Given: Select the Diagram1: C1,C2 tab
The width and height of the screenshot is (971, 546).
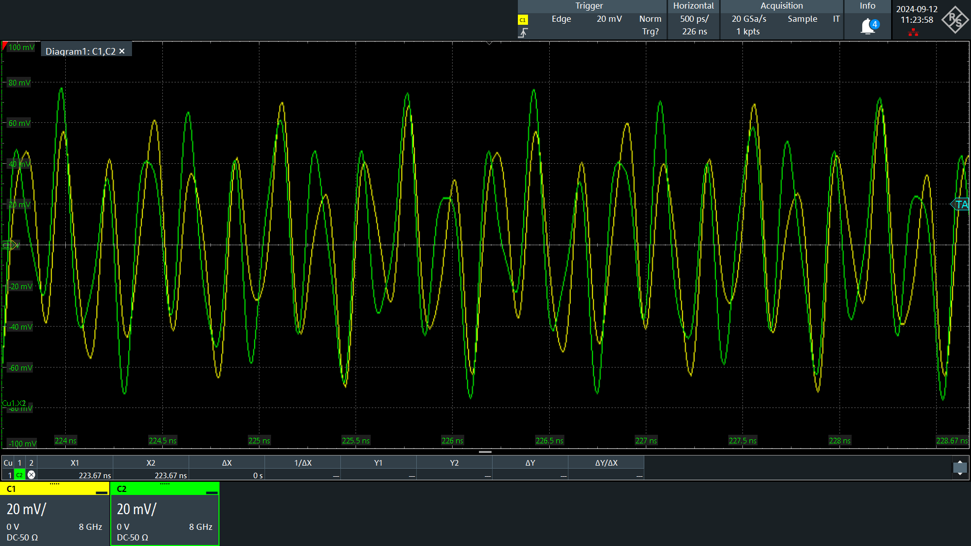Looking at the screenshot, I should (x=80, y=51).
